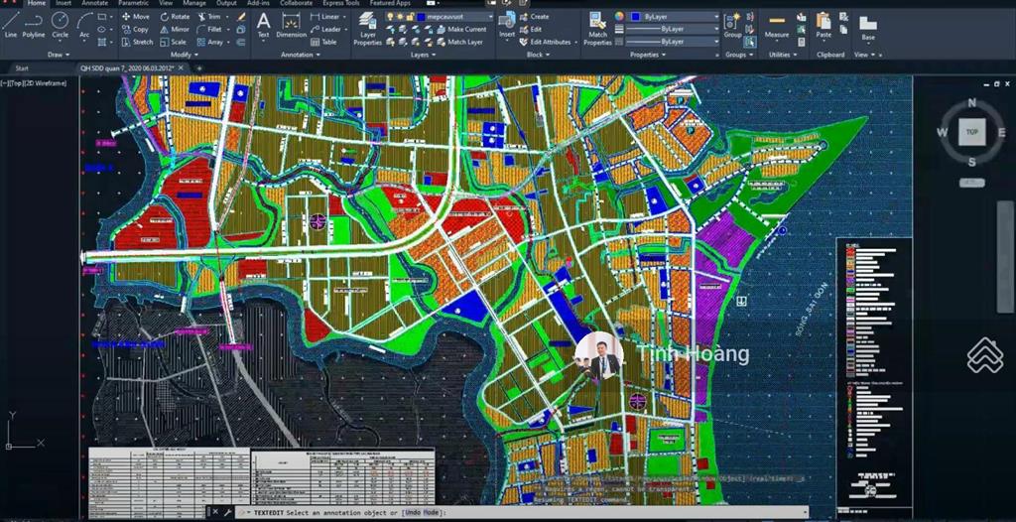Viewport: 1016px width, 522px height.
Task: Activate the Move command
Action: click(x=135, y=16)
